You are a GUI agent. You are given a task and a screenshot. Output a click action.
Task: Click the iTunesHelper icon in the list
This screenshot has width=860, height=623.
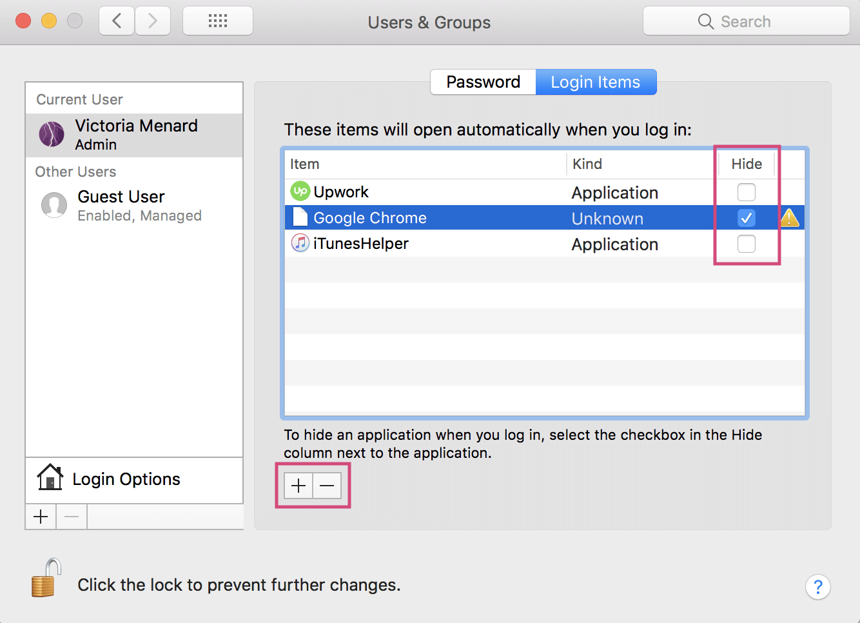300,243
